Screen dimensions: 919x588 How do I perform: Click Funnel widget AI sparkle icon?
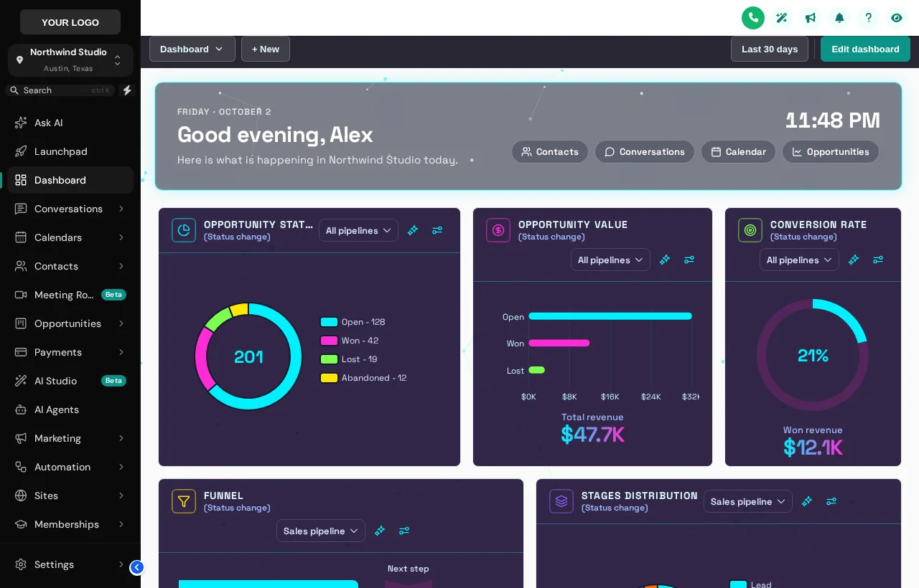[380, 531]
